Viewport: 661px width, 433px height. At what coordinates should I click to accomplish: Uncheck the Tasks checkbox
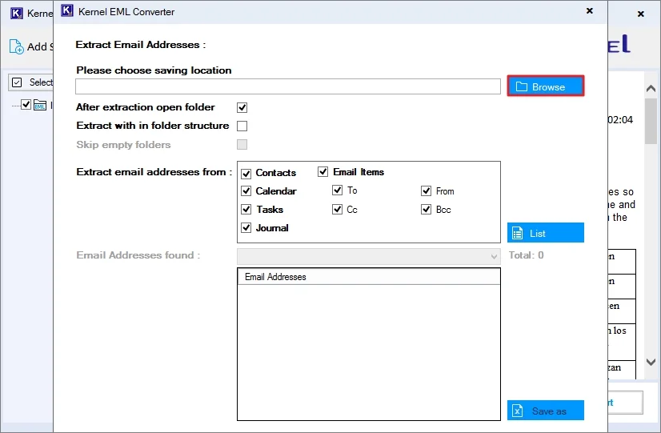coord(246,210)
